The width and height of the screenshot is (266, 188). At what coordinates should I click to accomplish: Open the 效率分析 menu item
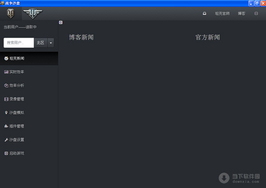(x=29, y=86)
